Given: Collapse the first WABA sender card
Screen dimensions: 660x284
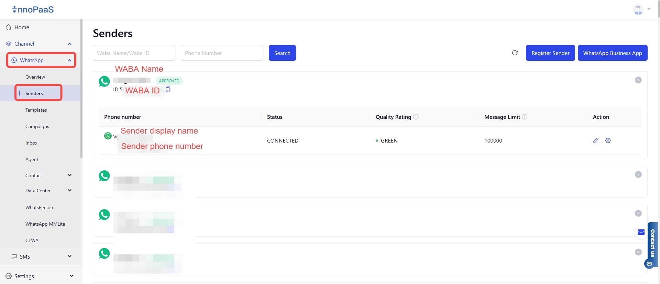Looking at the screenshot, I should click(638, 80).
